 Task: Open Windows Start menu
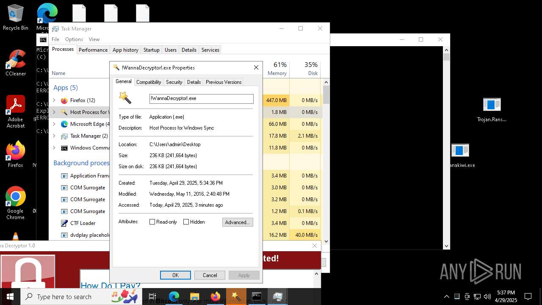[x=10, y=297]
